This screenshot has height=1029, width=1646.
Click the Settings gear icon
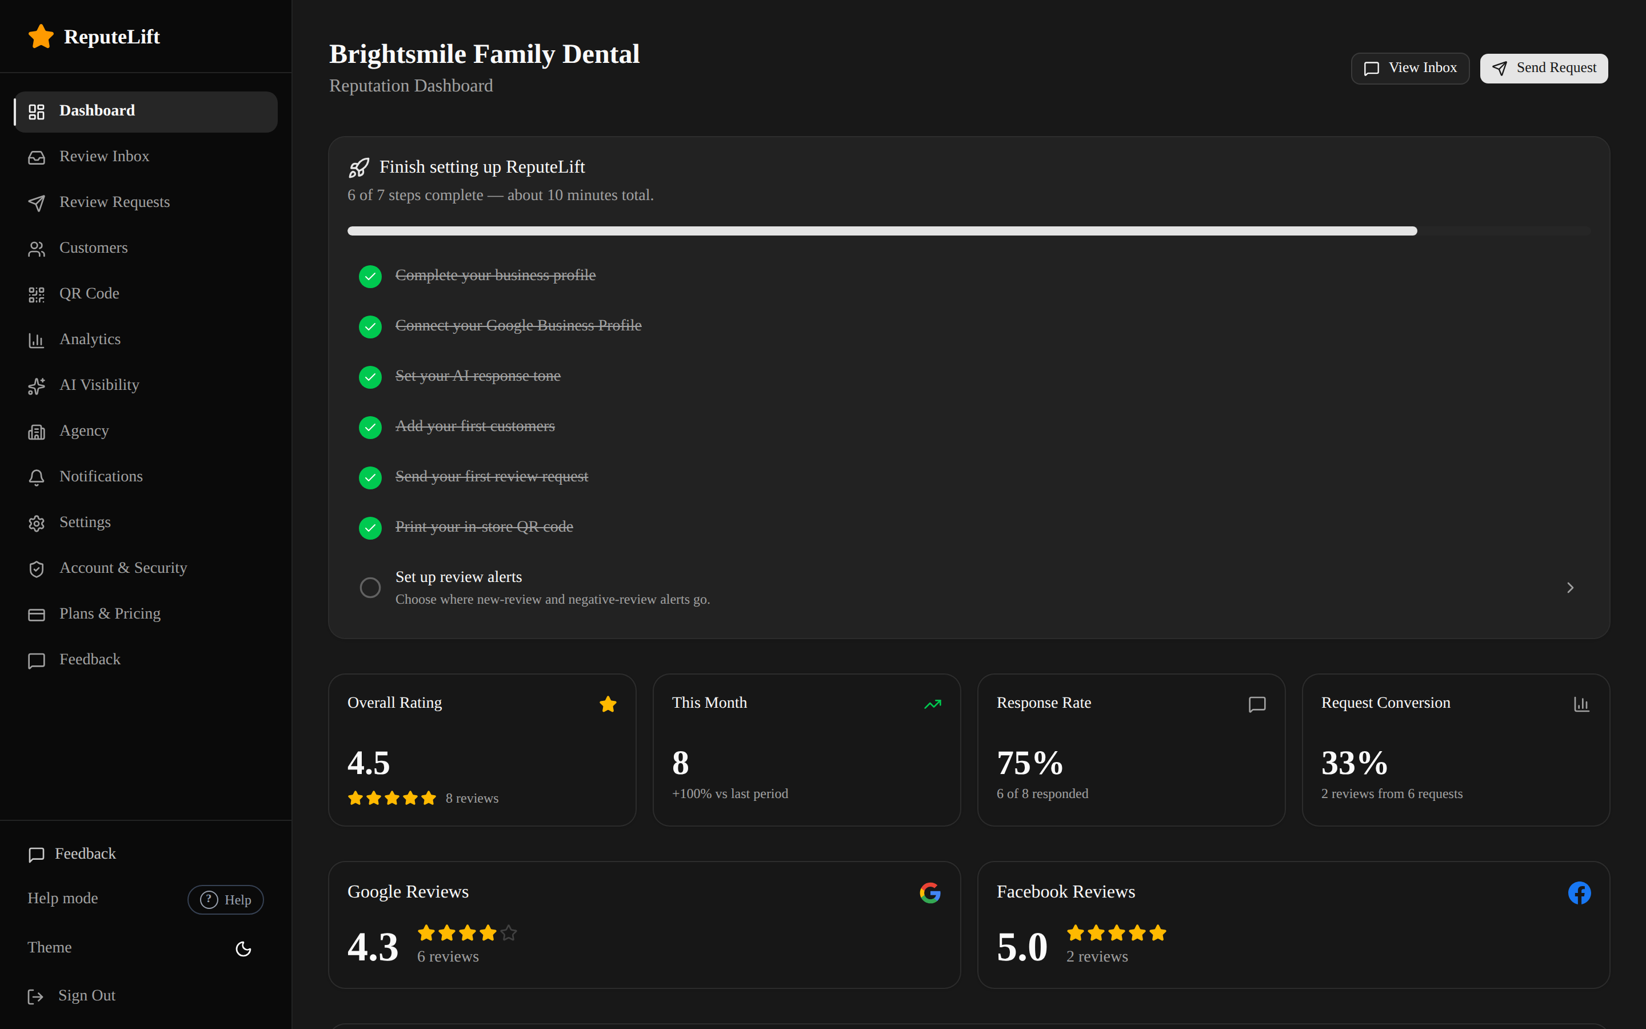point(37,523)
